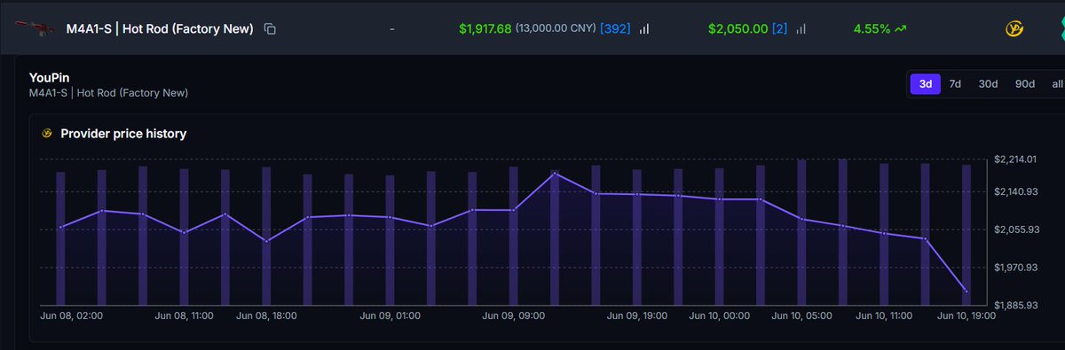Switch to the 90d time range
This screenshot has height=350, width=1065.
point(1025,84)
